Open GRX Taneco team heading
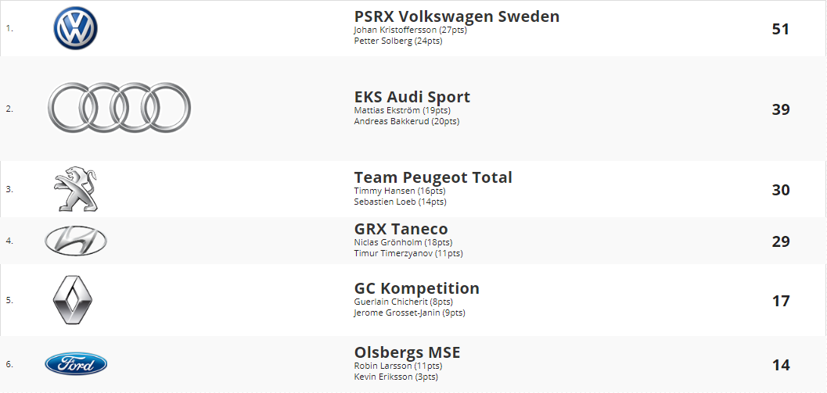Screen dimensions: 827x393 (401, 229)
